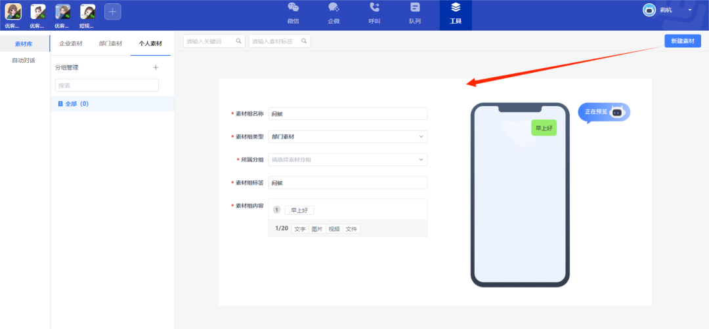Open the 队列 queue icon
This screenshot has height=329, width=709.
point(415,7)
